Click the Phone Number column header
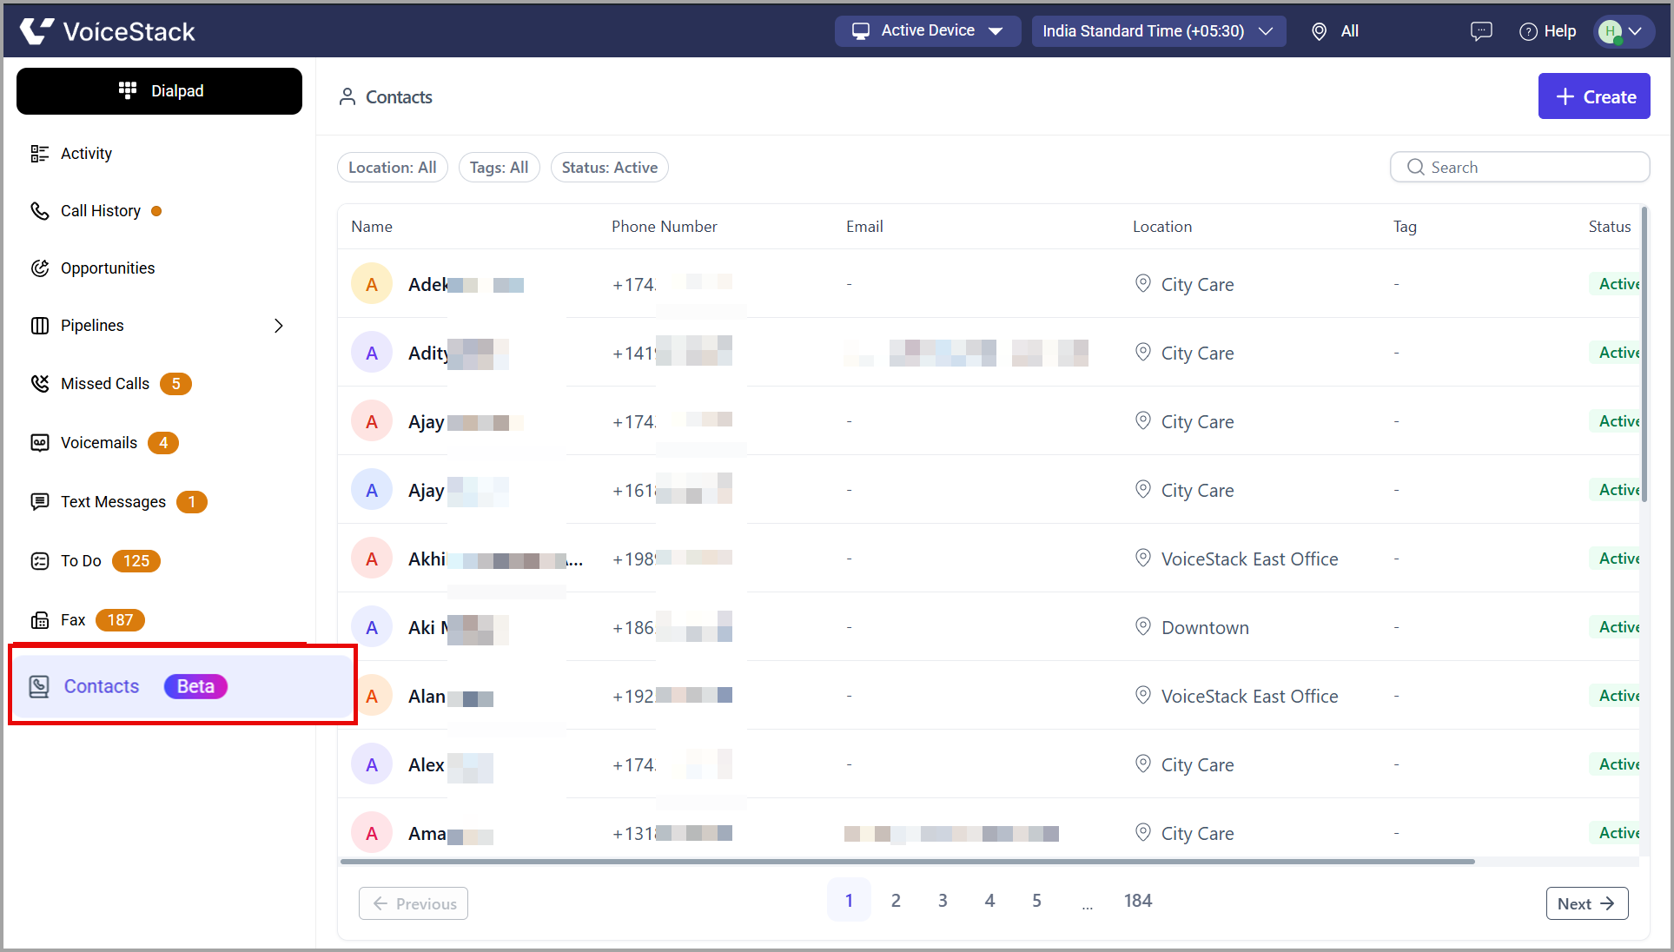Screen dimensions: 1674x952 click(x=664, y=227)
